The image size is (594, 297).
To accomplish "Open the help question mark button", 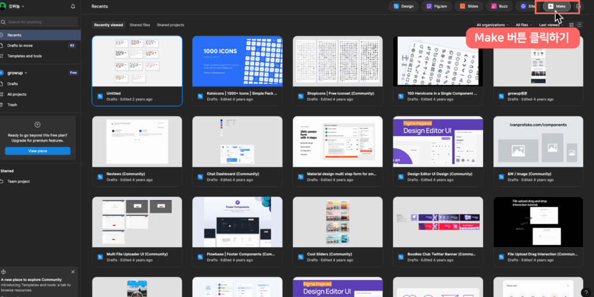I will [x=586, y=292].
